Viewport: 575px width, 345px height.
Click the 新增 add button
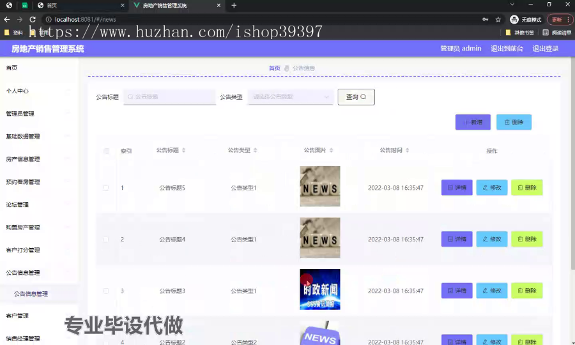[x=473, y=122]
